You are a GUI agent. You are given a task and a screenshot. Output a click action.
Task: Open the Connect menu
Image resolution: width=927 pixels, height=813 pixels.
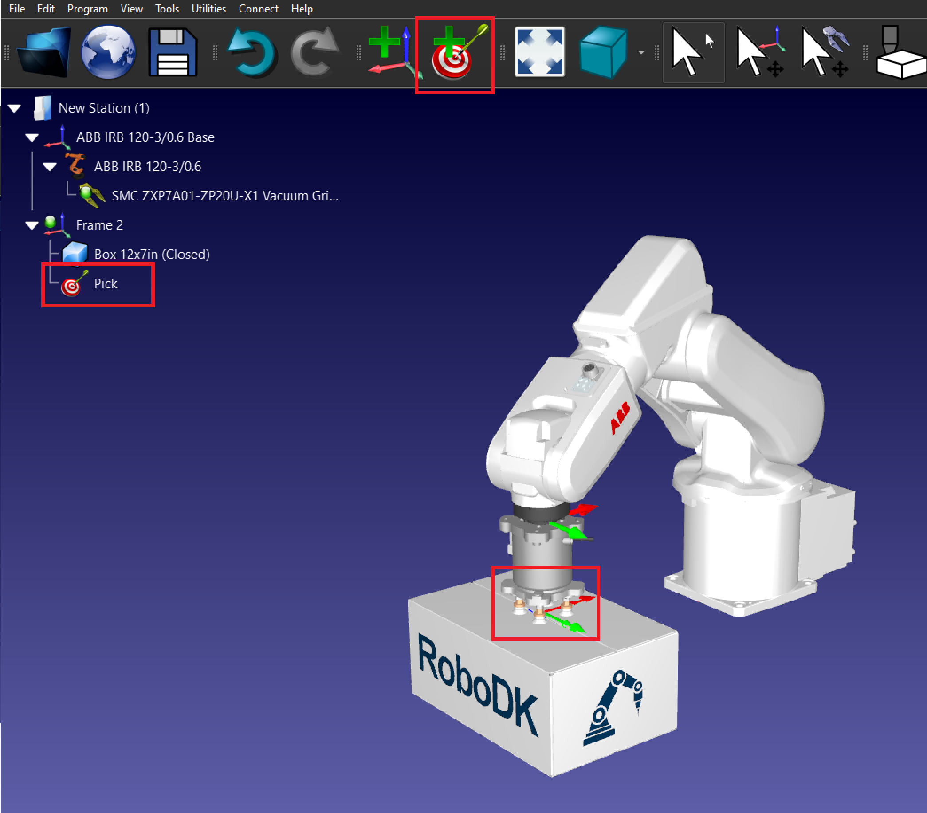pyautogui.click(x=258, y=8)
